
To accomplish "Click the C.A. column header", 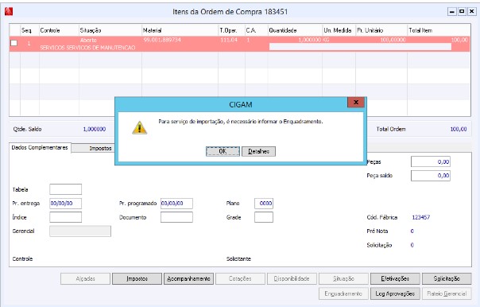I will 257,30.
